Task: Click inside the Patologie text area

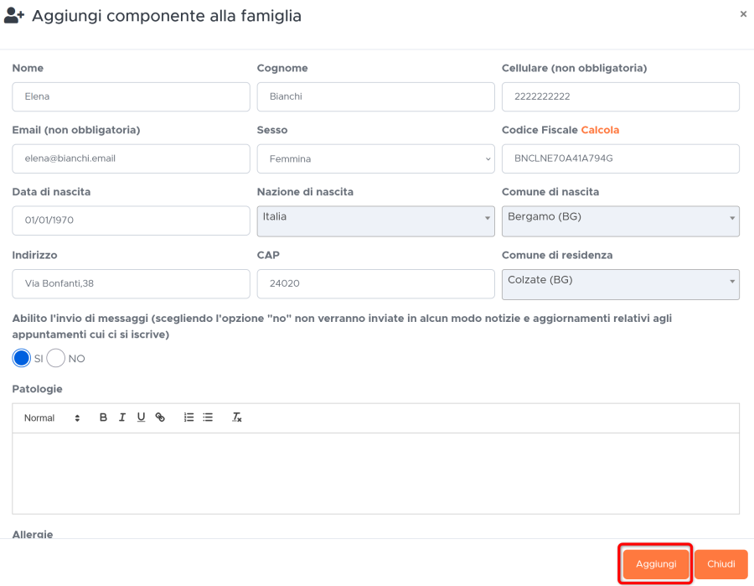Action: coord(375,474)
